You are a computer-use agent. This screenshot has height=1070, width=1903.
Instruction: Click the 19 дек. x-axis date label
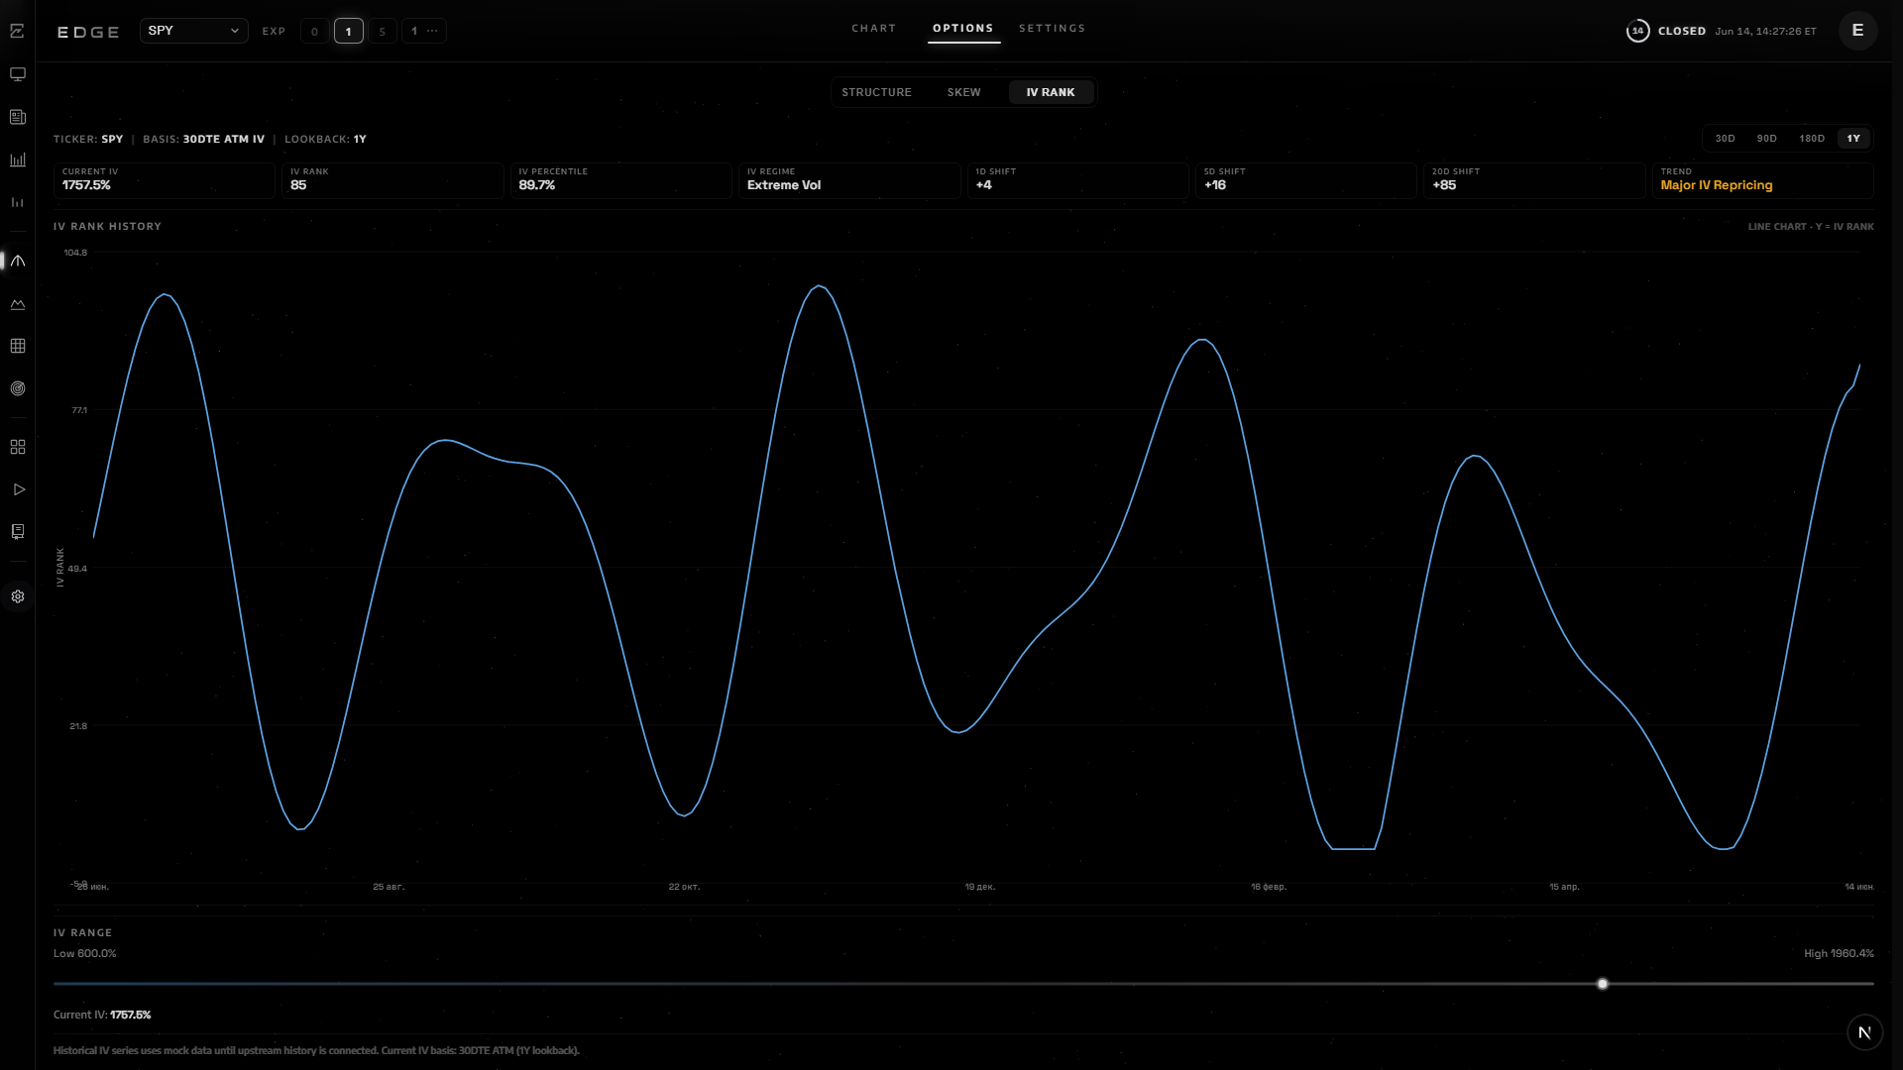(x=980, y=887)
